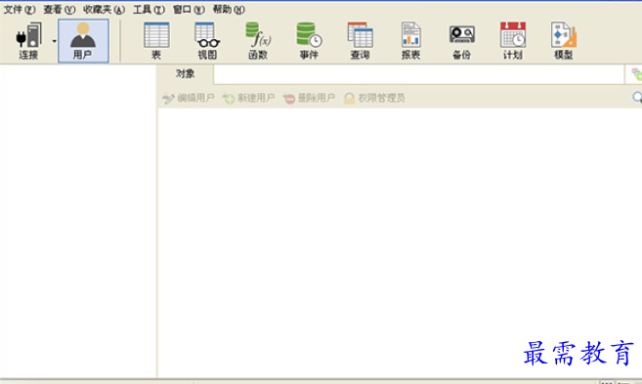The image size is (642, 384).
Task: Open the Report (报表) icon
Action: tap(410, 41)
